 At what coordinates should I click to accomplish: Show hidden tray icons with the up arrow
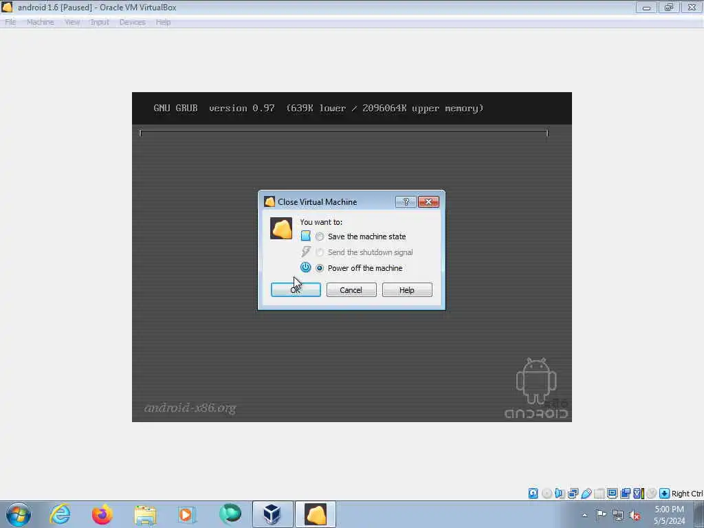click(x=584, y=515)
